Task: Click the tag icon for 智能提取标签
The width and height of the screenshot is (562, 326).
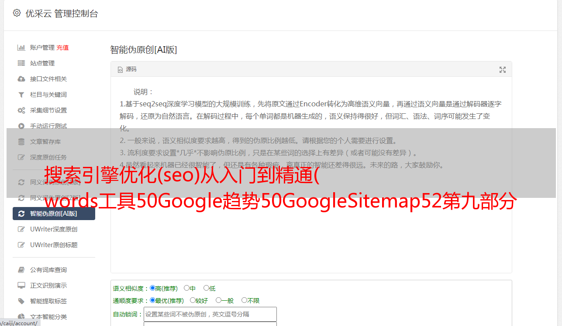Action: (21, 301)
